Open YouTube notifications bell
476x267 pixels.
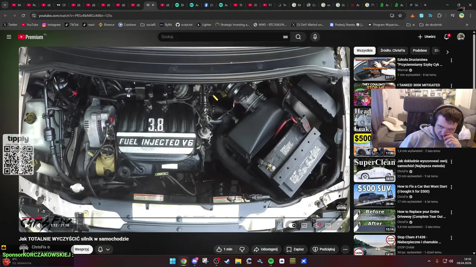447,37
